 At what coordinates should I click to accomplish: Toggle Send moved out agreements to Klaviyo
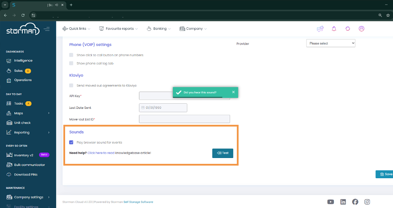71,86
